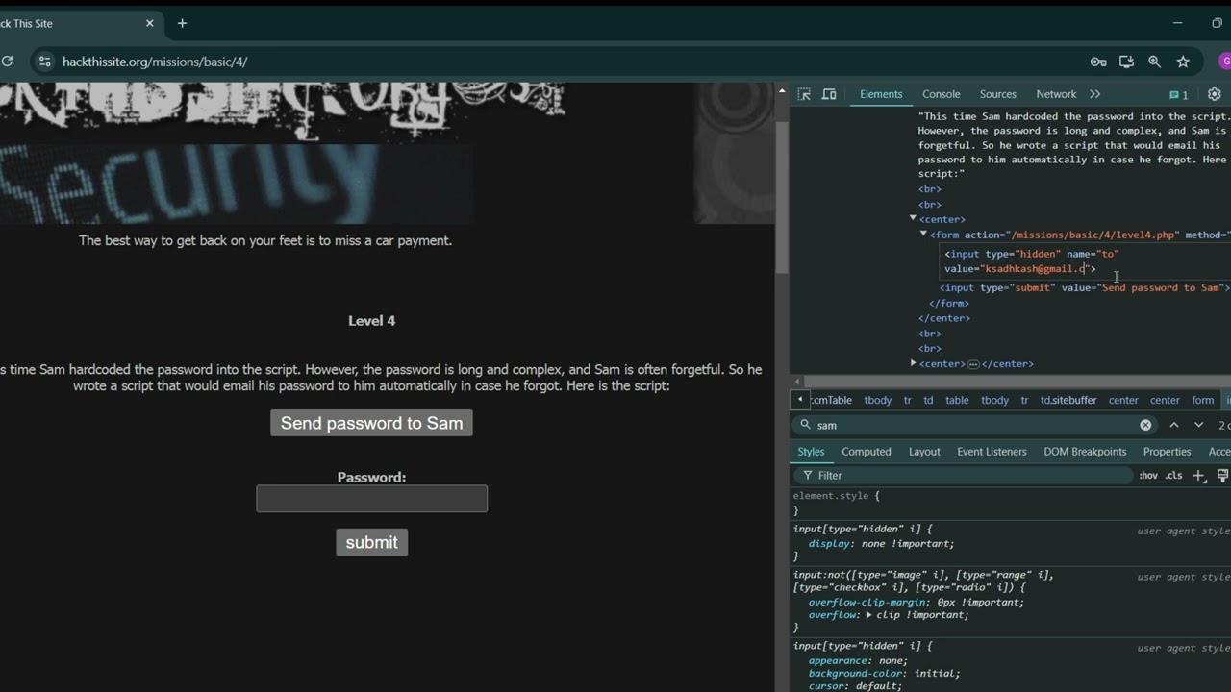This screenshot has height=692, width=1231.
Task: Show more DevTools tabs chevron
Action: [x=1094, y=94]
